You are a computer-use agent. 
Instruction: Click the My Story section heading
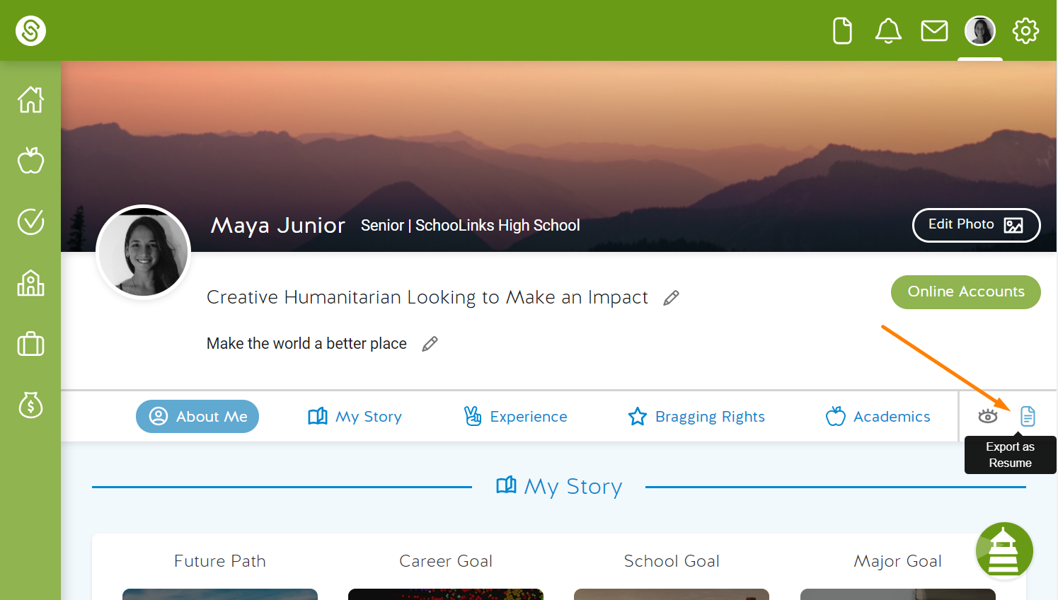[x=559, y=486]
